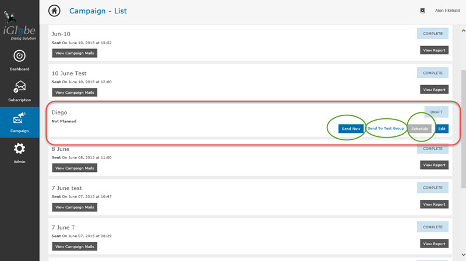466x261 pixels.
Task: Schedule the Diego campaign
Action: [x=419, y=129]
